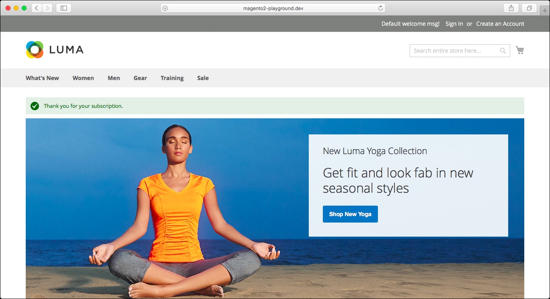The width and height of the screenshot is (550, 299).
Task: Click the Search entire store field
Action: [460, 51]
